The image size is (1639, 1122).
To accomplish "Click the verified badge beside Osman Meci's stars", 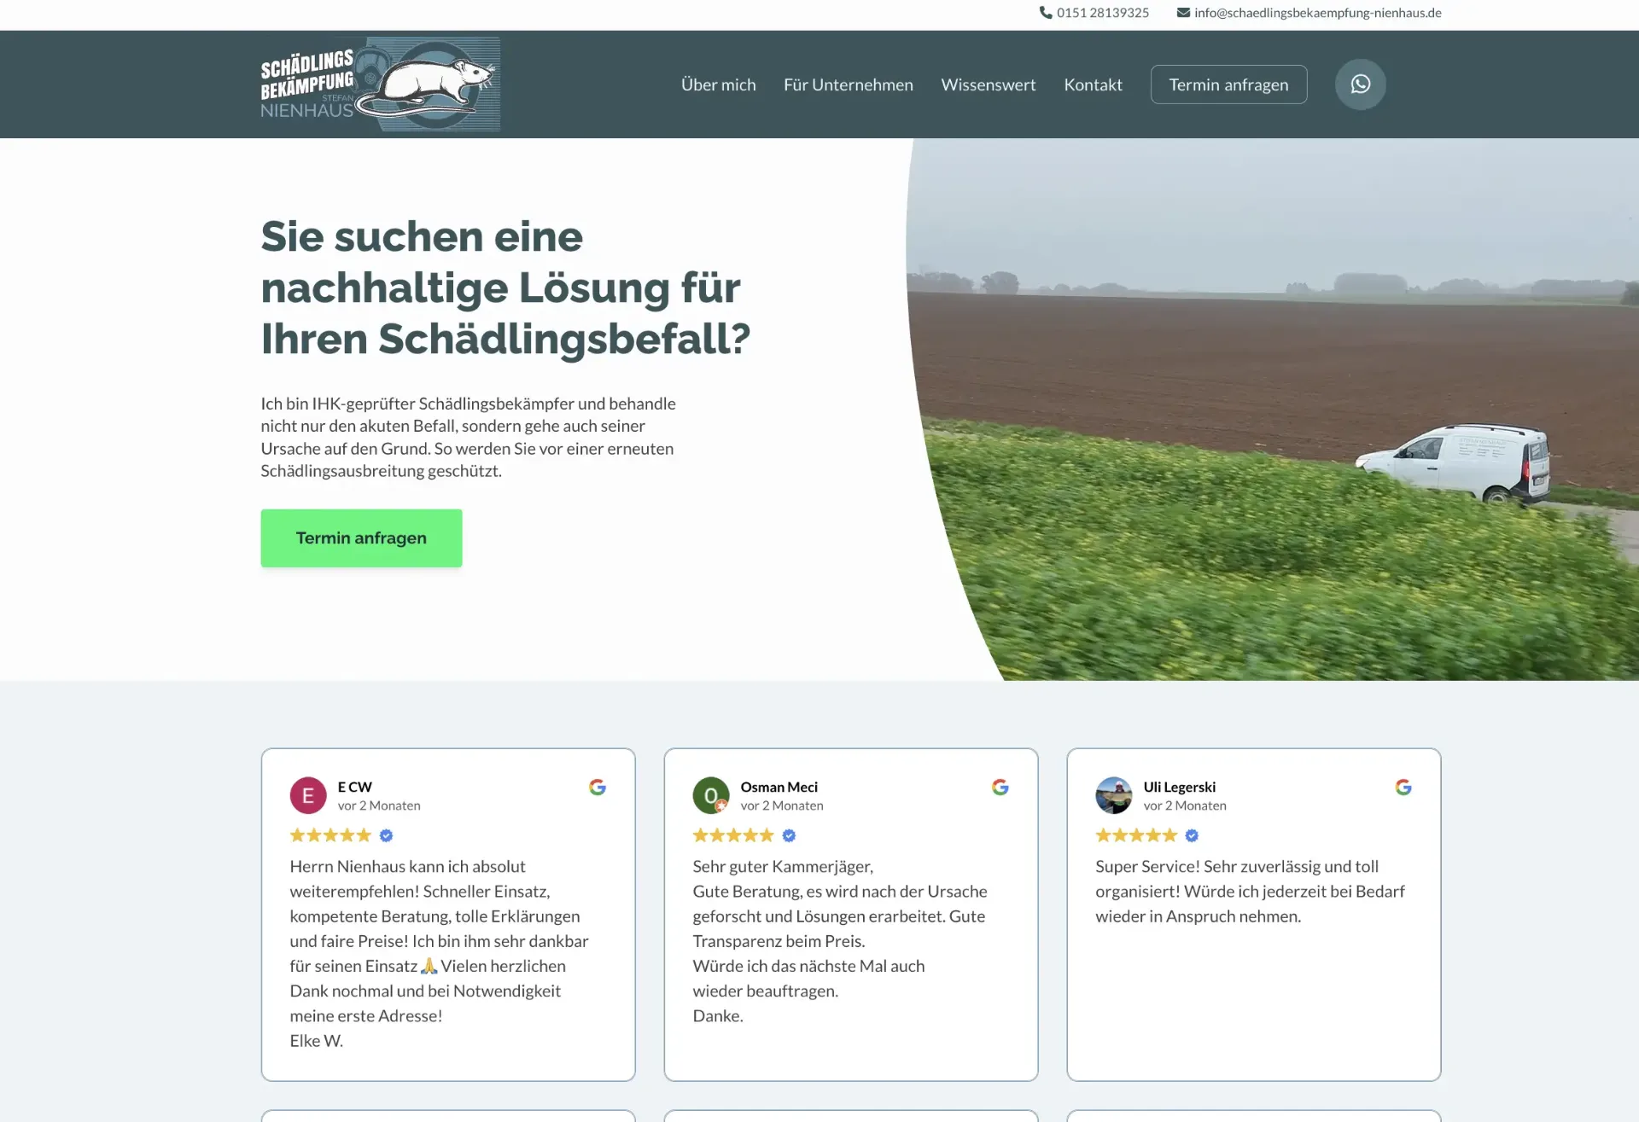I will coord(788,835).
